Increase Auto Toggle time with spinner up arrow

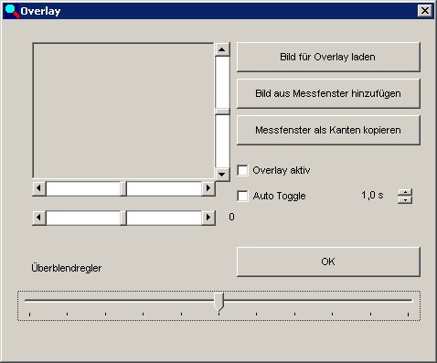pos(405,192)
